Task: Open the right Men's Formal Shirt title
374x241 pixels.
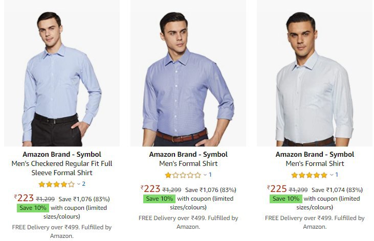Action: tap(315, 164)
